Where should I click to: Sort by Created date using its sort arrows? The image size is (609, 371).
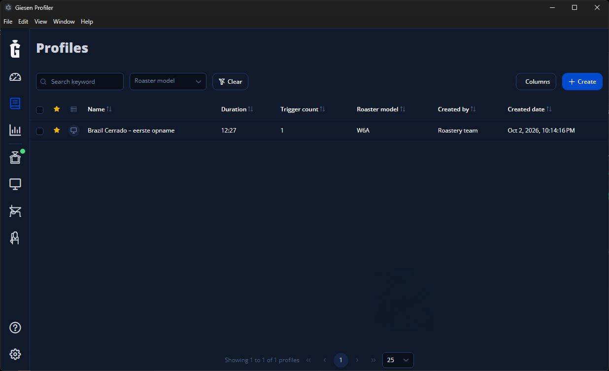549,109
